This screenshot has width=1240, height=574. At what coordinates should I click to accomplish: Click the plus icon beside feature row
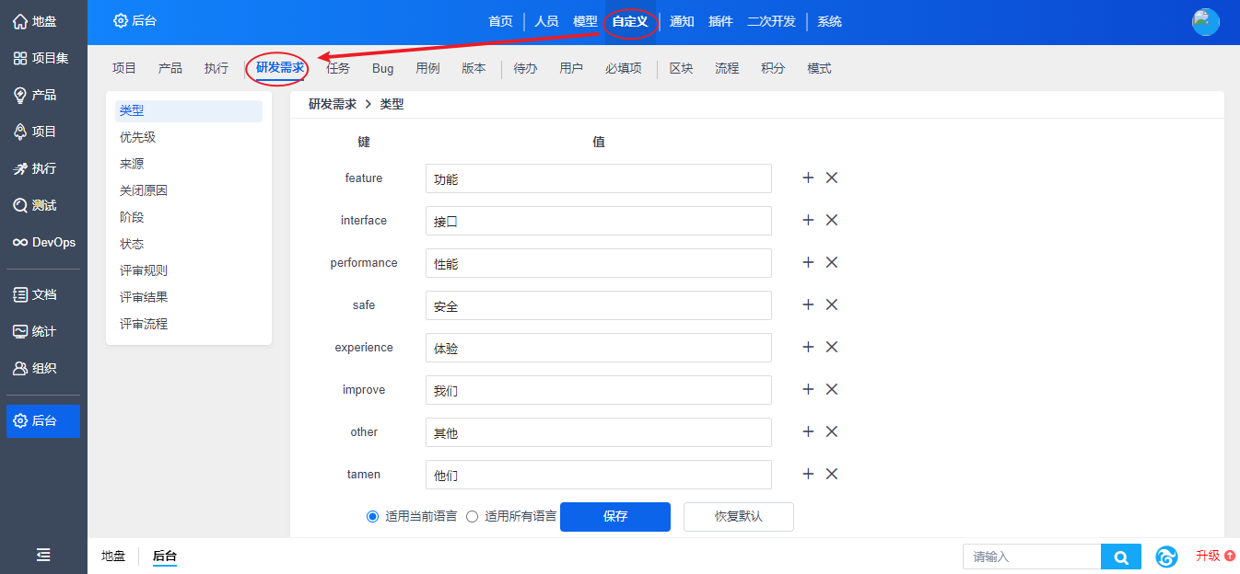808,178
